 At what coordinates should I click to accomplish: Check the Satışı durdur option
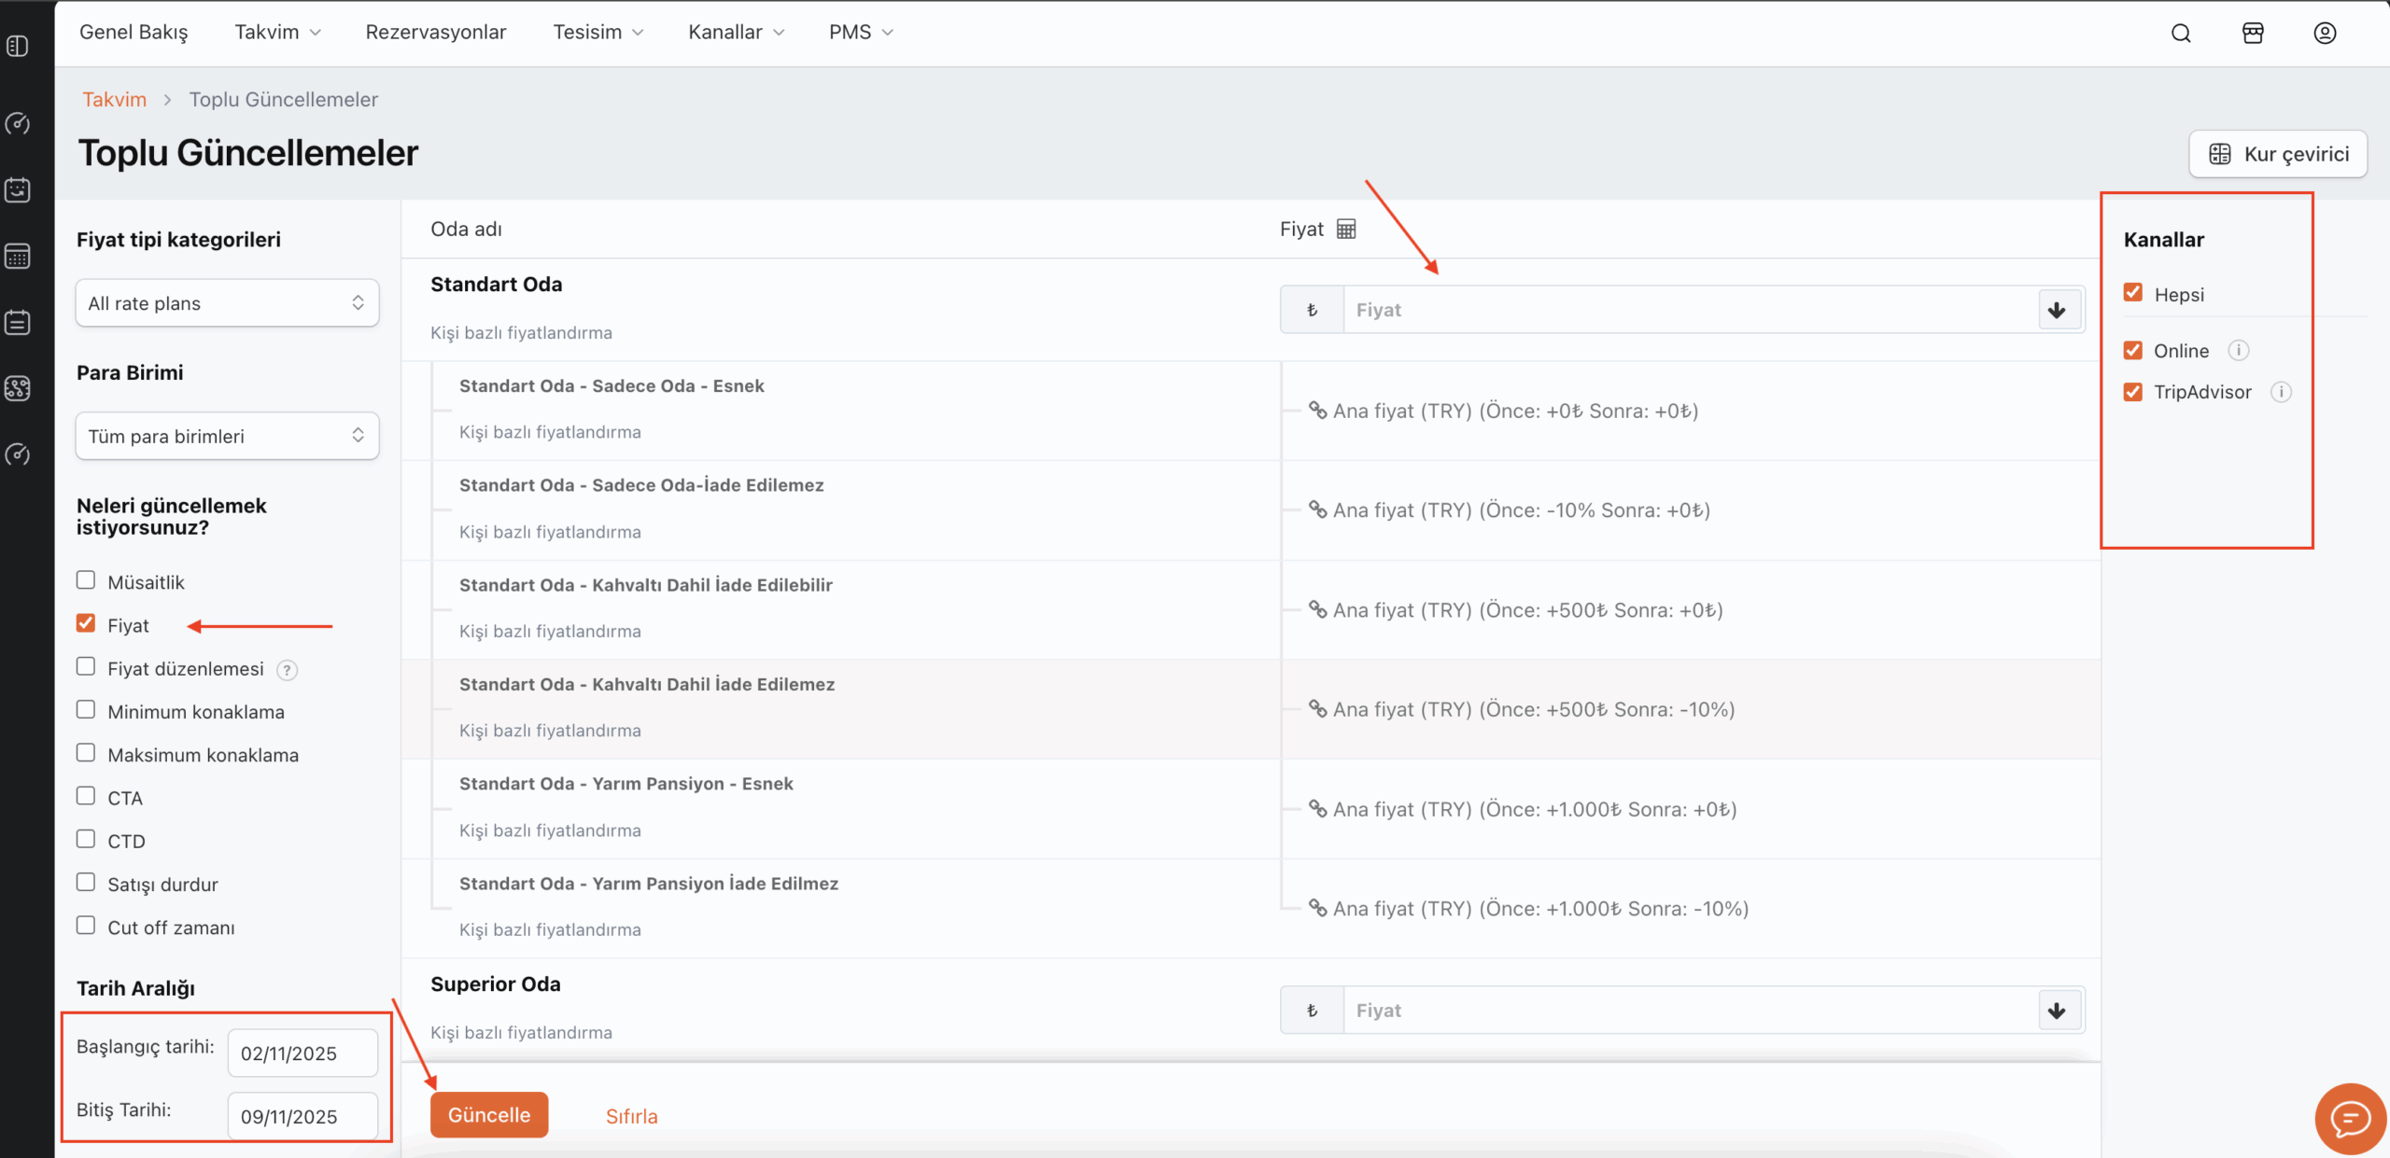tap(86, 883)
